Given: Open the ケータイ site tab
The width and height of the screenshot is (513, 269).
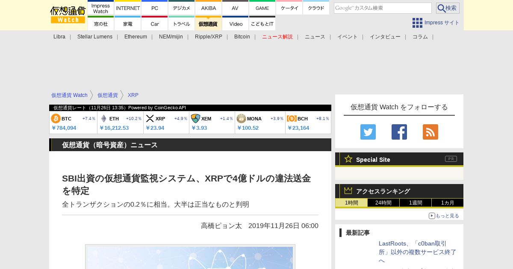Looking at the screenshot, I should (x=289, y=8).
